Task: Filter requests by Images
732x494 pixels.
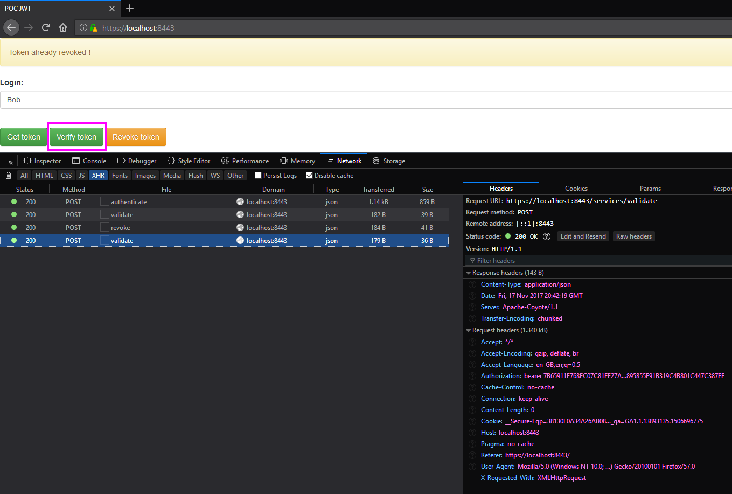Action: 145,176
